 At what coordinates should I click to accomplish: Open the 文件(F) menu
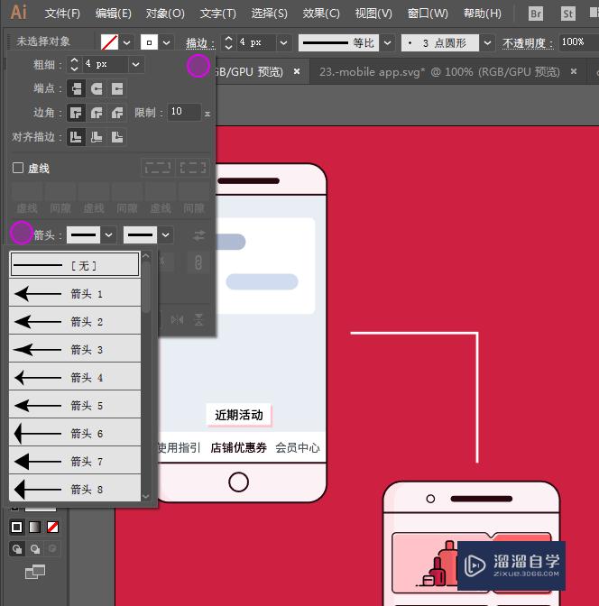62,14
